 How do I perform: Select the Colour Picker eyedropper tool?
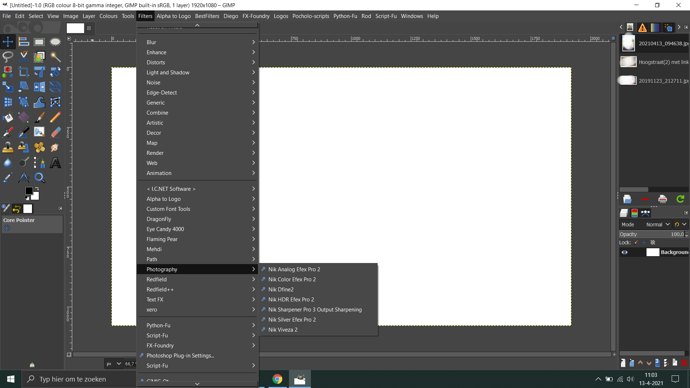click(x=8, y=177)
